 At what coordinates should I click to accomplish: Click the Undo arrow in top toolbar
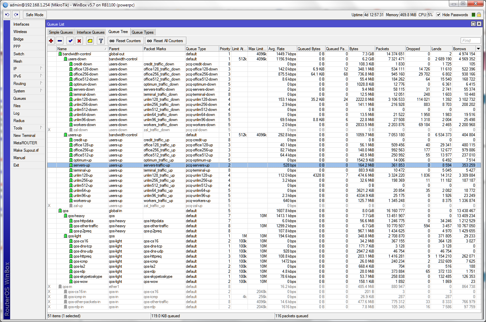coord(7,14)
